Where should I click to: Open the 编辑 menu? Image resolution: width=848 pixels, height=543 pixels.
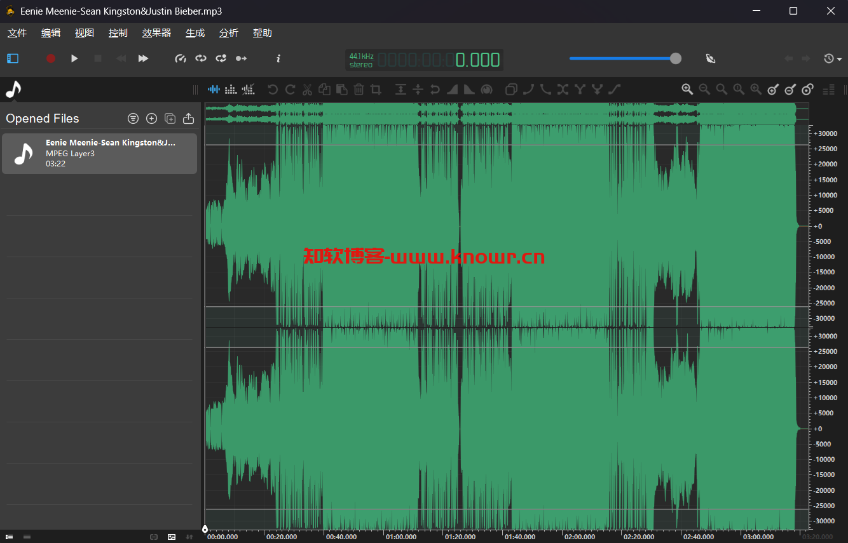tap(51, 33)
